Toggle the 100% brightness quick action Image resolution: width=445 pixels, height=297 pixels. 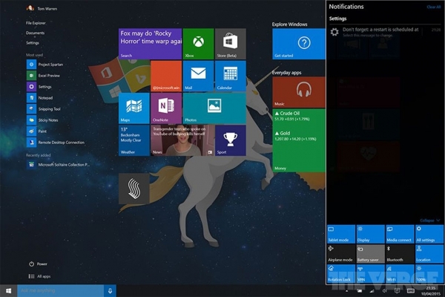429,274
